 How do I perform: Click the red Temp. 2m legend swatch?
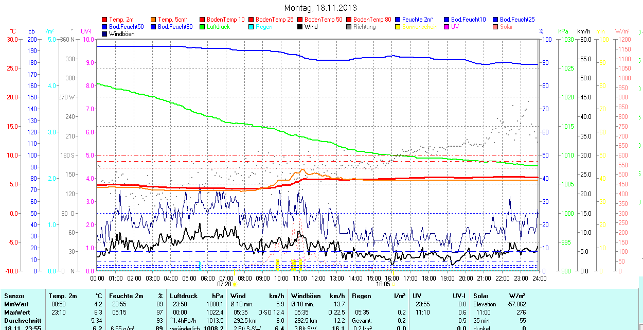point(105,20)
